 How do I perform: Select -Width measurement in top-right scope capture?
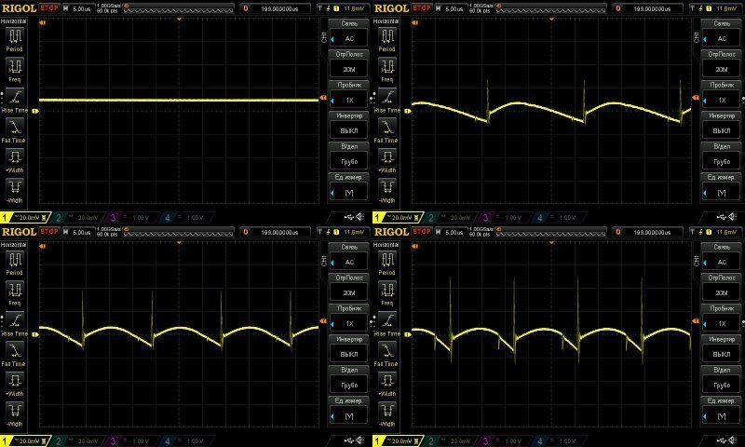point(386,191)
